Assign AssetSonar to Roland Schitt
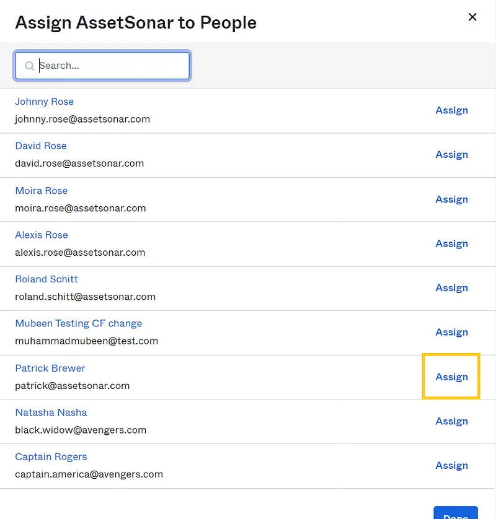 click(x=451, y=287)
